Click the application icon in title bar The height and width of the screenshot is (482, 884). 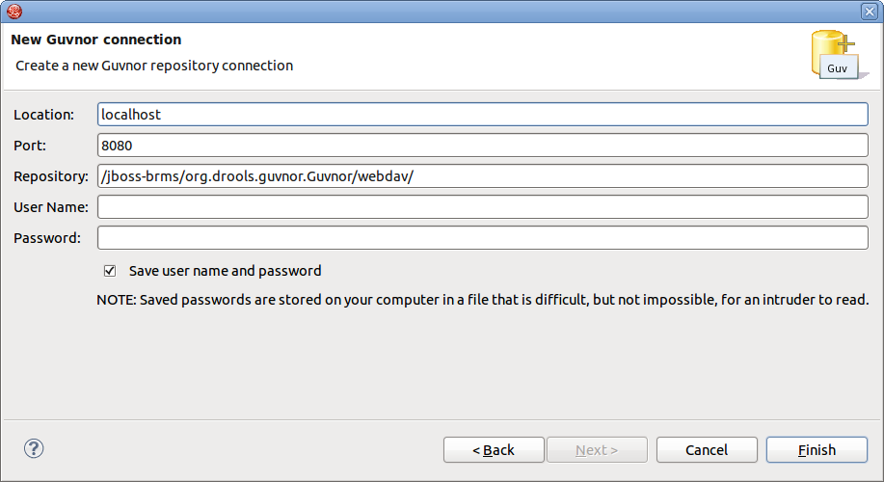pyautogui.click(x=14, y=11)
